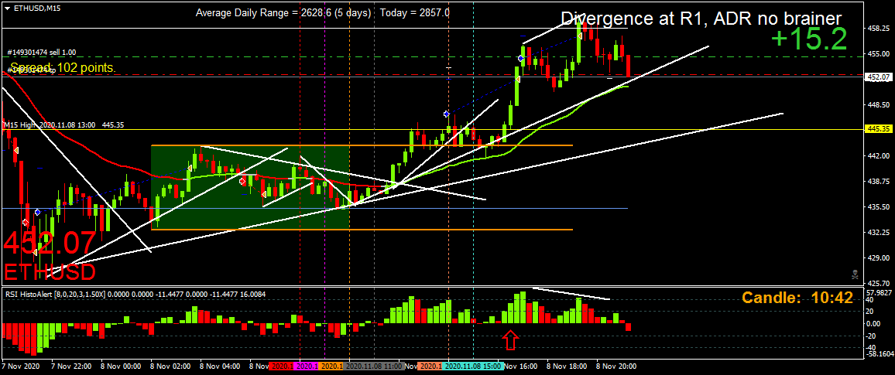This screenshot has width=895, height=375.
Task: Click the '8 Nov 18:00' time axis label
Action: coord(568,366)
